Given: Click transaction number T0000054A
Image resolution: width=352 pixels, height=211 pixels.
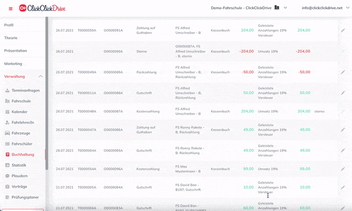Looking at the screenshot, I should (87, 169).
